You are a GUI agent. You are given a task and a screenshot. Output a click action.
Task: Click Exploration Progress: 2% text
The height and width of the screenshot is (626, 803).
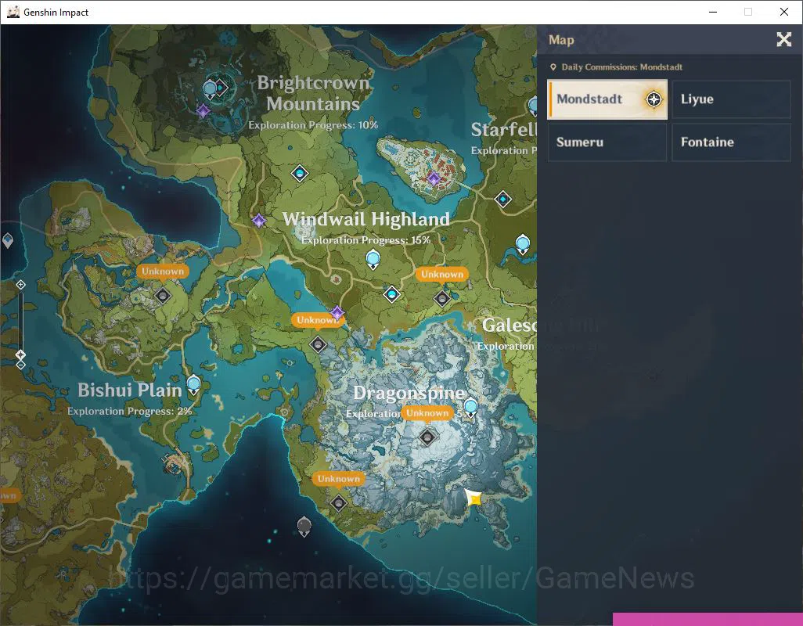click(130, 411)
